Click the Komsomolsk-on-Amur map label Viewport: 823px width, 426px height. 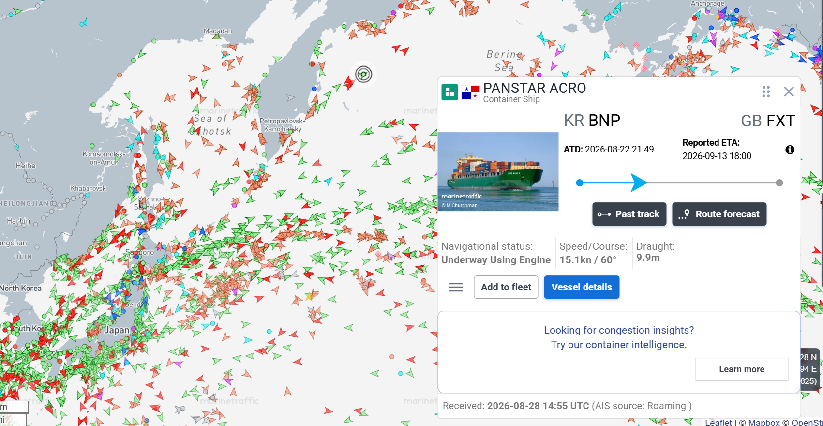coord(104,158)
